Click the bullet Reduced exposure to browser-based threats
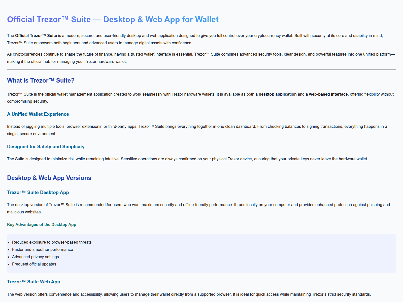This screenshot has height=302, width=403. point(52,242)
